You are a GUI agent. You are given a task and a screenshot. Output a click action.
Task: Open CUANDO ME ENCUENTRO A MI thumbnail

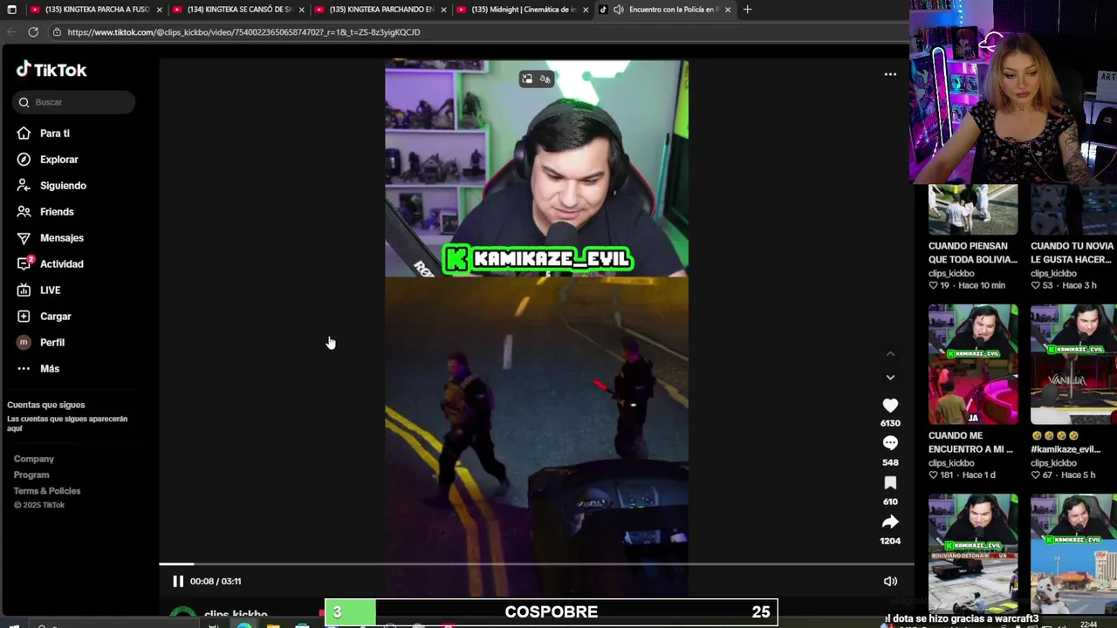pyautogui.click(x=973, y=364)
